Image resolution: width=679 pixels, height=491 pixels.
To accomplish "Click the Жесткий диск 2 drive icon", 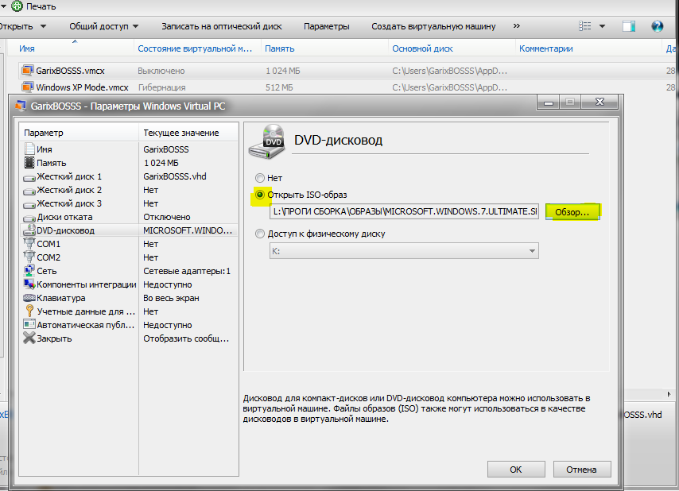I will (29, 191).
